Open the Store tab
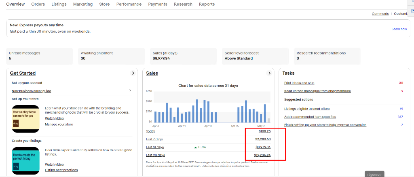 tap(105, 4)
